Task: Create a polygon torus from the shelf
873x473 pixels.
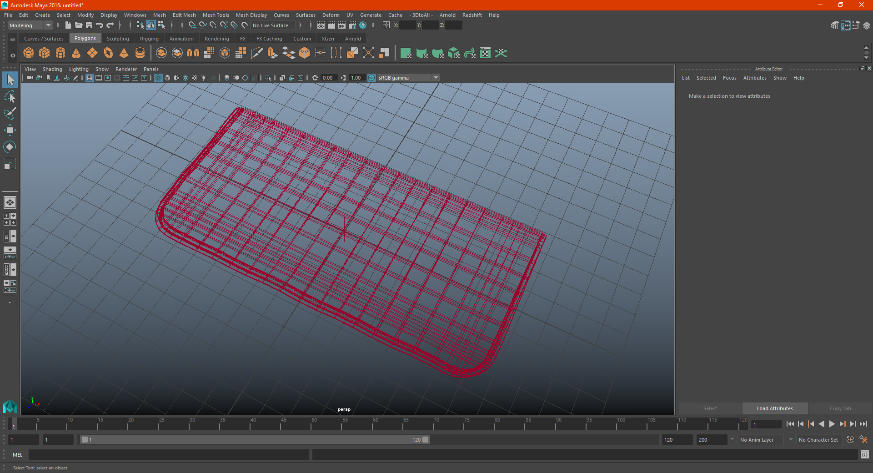Action: (108, 53)
